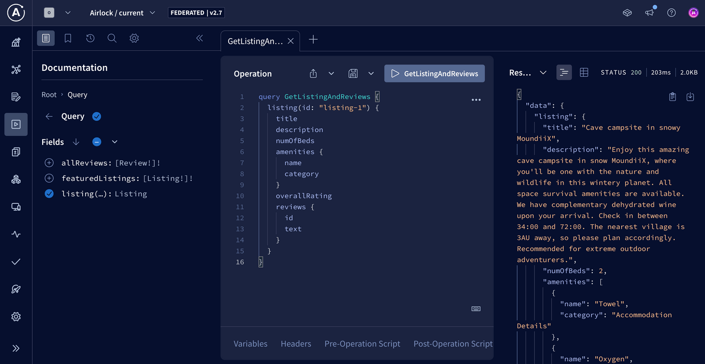The height and width of the screenshot is (364, 705).
Task: Open operation history clock icon
Action: [90, 38]
